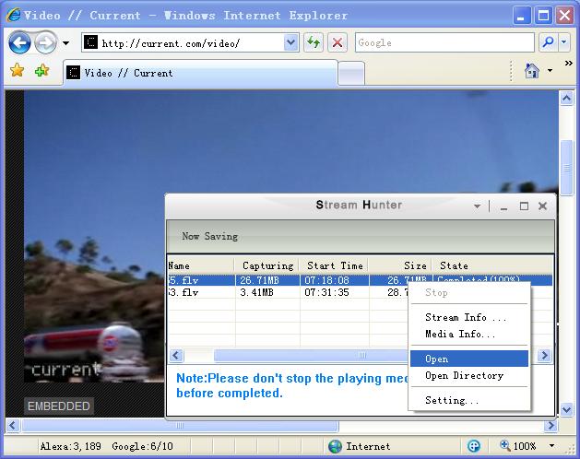
Task: Click the Home icon in toolbar
Action: 531,70
